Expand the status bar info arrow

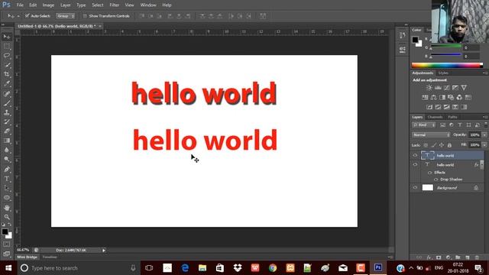(104, 250)
